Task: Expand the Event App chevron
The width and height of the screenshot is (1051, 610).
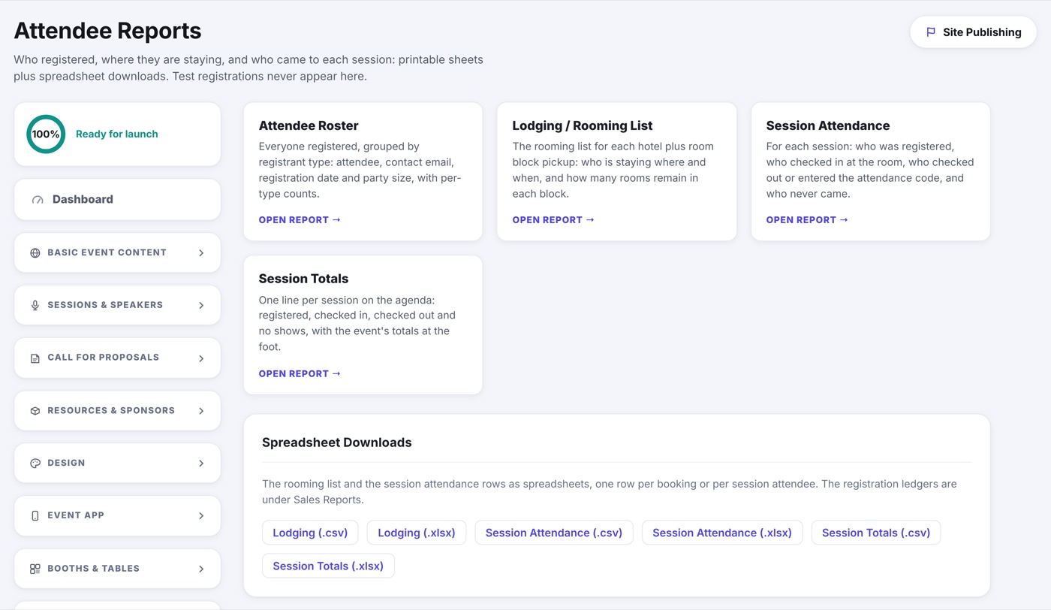Action: [x=201, y=516]
